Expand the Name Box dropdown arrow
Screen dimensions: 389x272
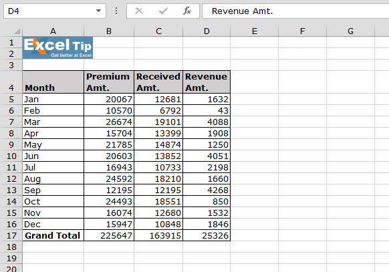click(x=98, y=11)
